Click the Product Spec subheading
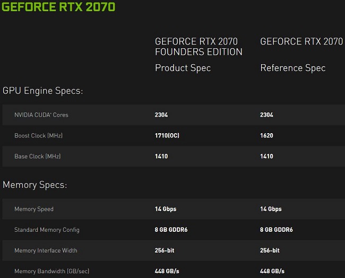 point(183,68)
